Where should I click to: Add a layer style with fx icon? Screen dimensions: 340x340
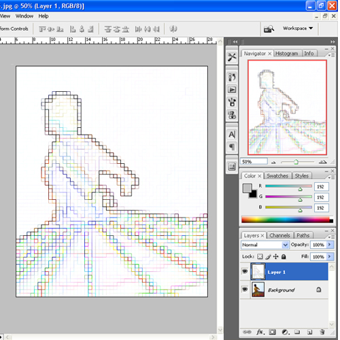click(x=260, y=332)
